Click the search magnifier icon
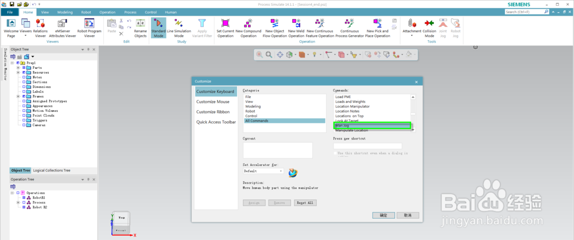The width and height of the screenshot is (574, 240). point(546,12)
